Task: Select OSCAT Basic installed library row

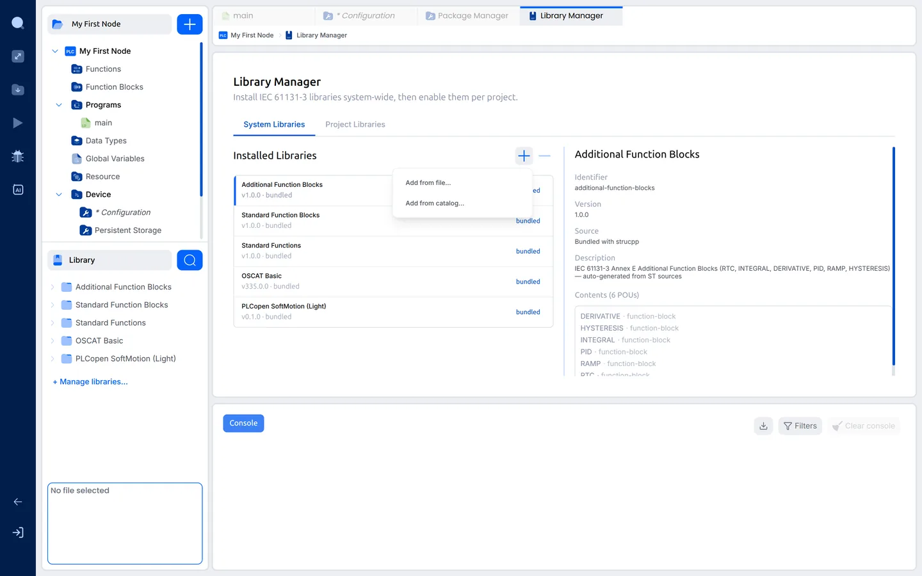Action: 393,282
